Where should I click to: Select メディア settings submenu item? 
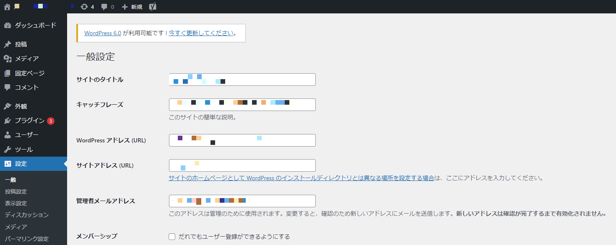point(16,227)
